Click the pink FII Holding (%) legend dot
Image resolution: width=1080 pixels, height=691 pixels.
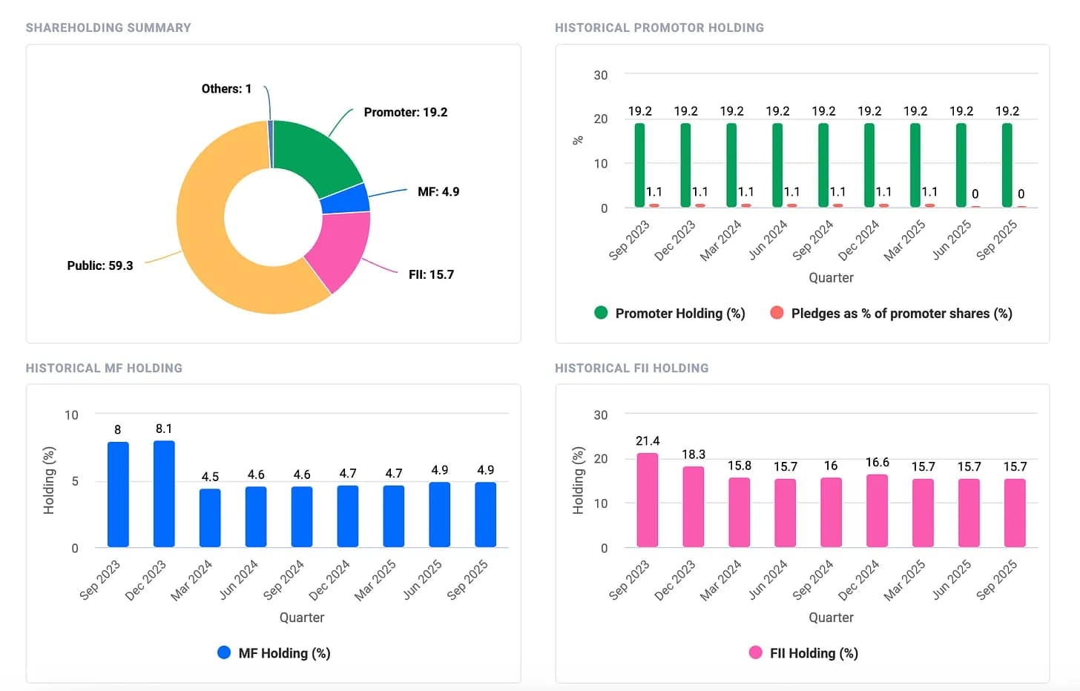pyautogui.click(x=755, y=652)
